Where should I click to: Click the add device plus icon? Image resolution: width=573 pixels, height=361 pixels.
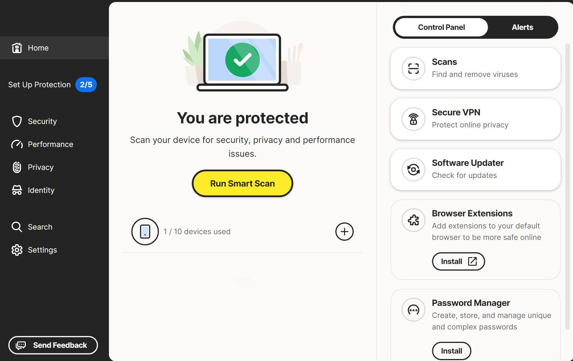[344, 232]
